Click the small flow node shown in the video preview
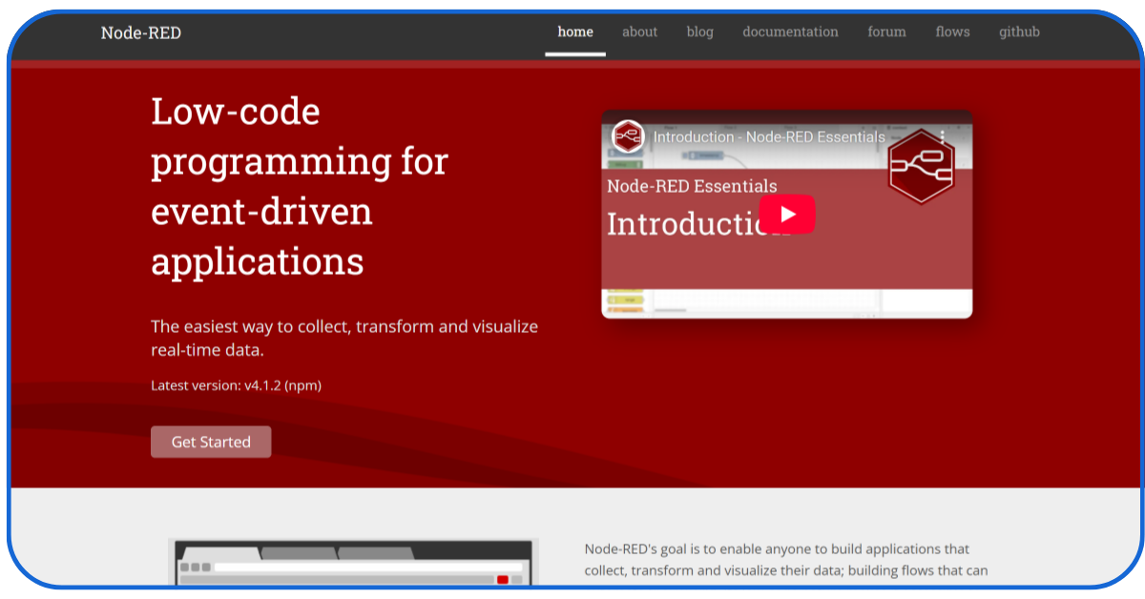This screenshot has height=599, width=1145. point(704,154)
